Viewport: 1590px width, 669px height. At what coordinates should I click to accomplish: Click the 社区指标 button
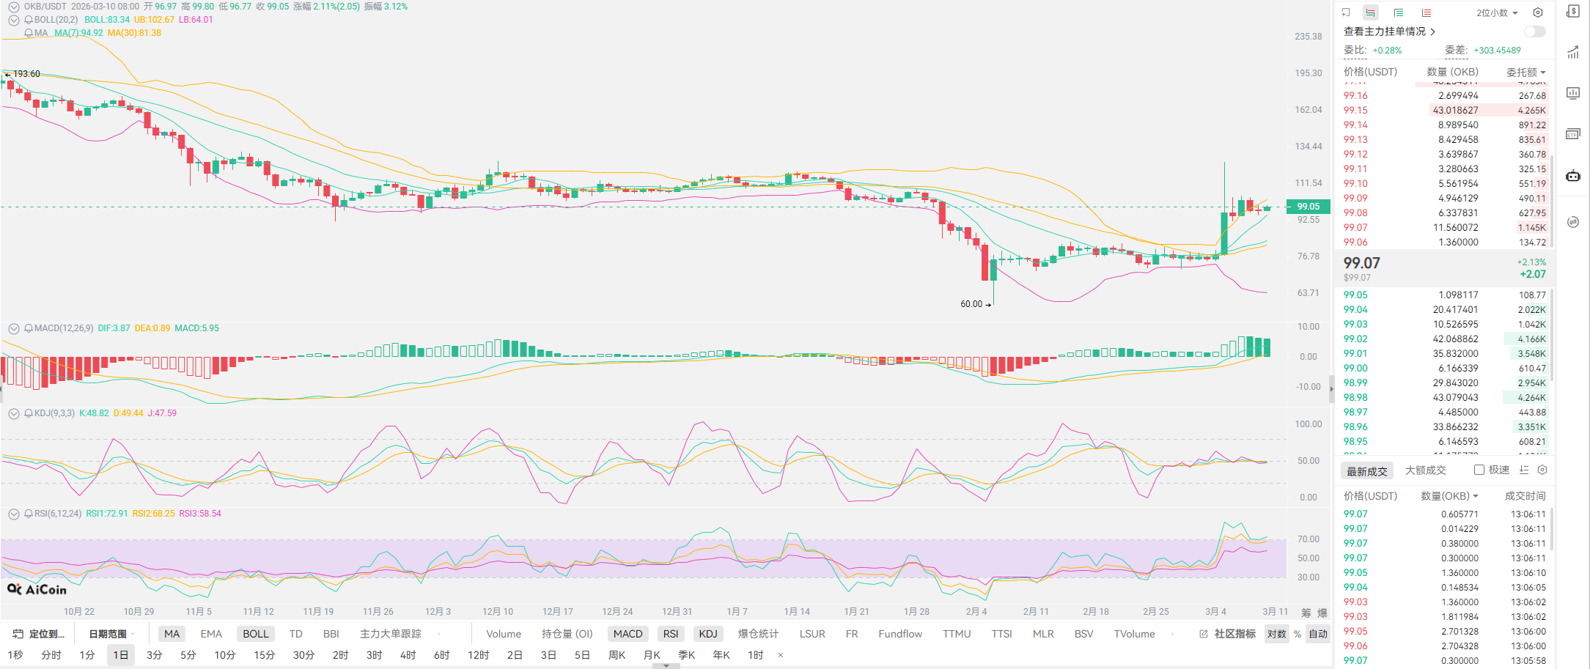tap(1228, 634)
